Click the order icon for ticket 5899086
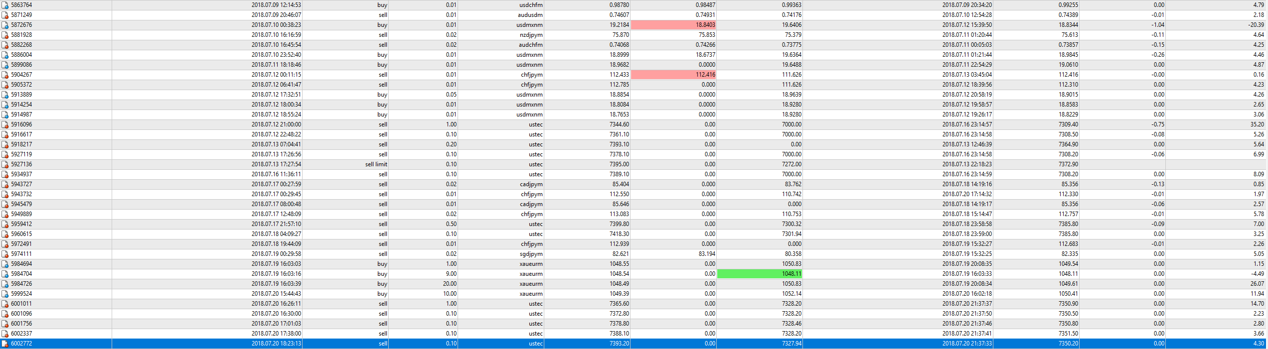 pos(5,65)
